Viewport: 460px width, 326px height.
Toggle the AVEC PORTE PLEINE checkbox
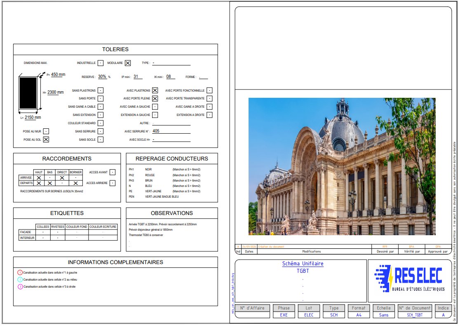[x=155, y=99]
